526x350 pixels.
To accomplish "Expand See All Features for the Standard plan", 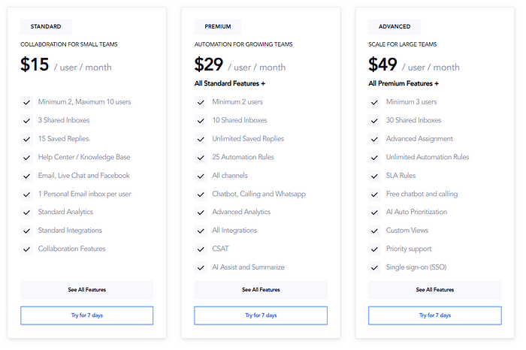I will coord(86,289).
